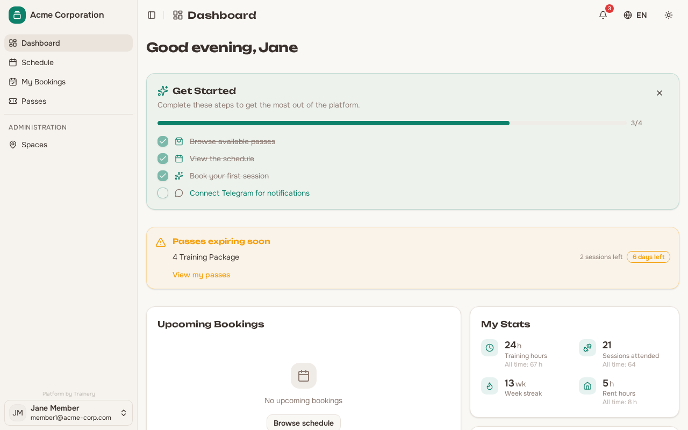The width and height of the screenshot is (688, 430).
Task: Click the Book your first session step
Action: [229, 176]
